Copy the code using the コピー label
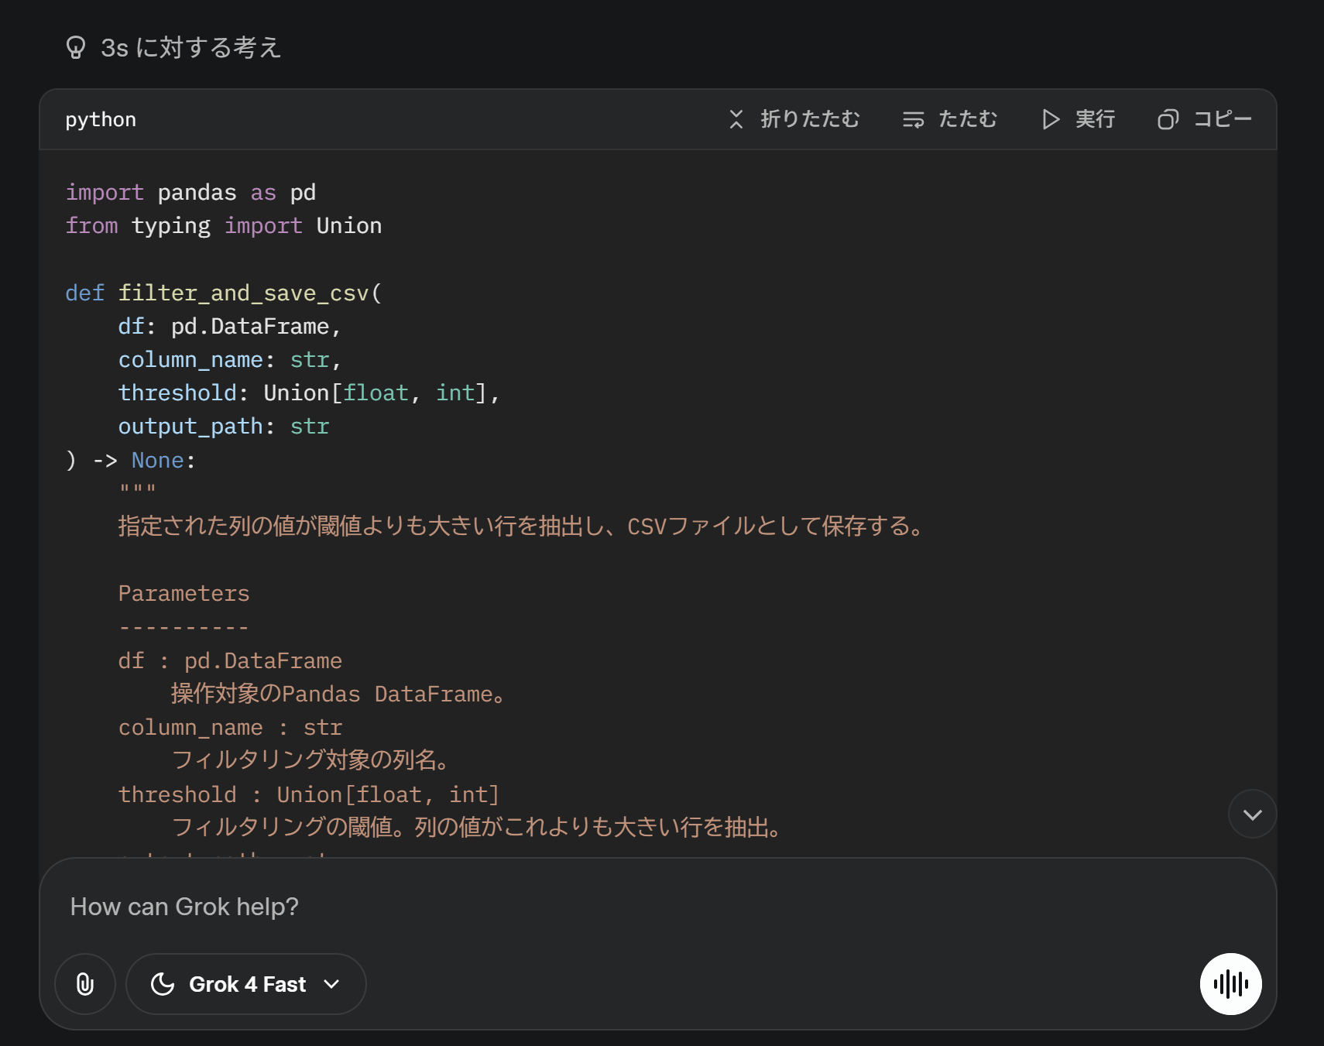 coord(1223,119)
